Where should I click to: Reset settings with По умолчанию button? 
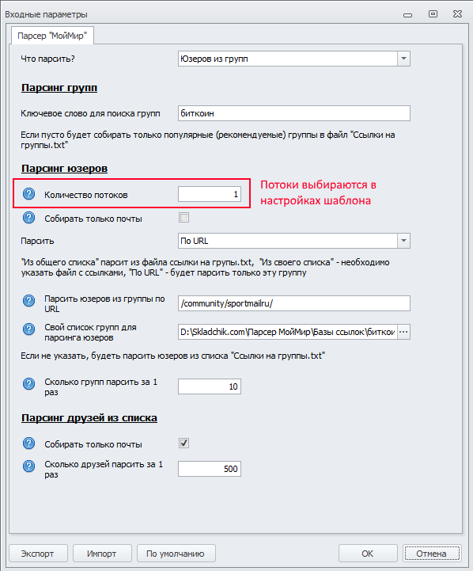coord(176,554)
